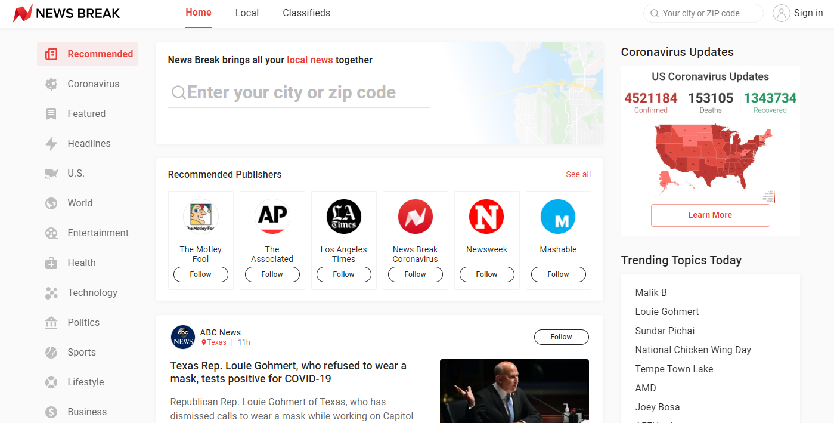Open the Technology category label
Screen dimensions: 834x423
click(92, 293)
